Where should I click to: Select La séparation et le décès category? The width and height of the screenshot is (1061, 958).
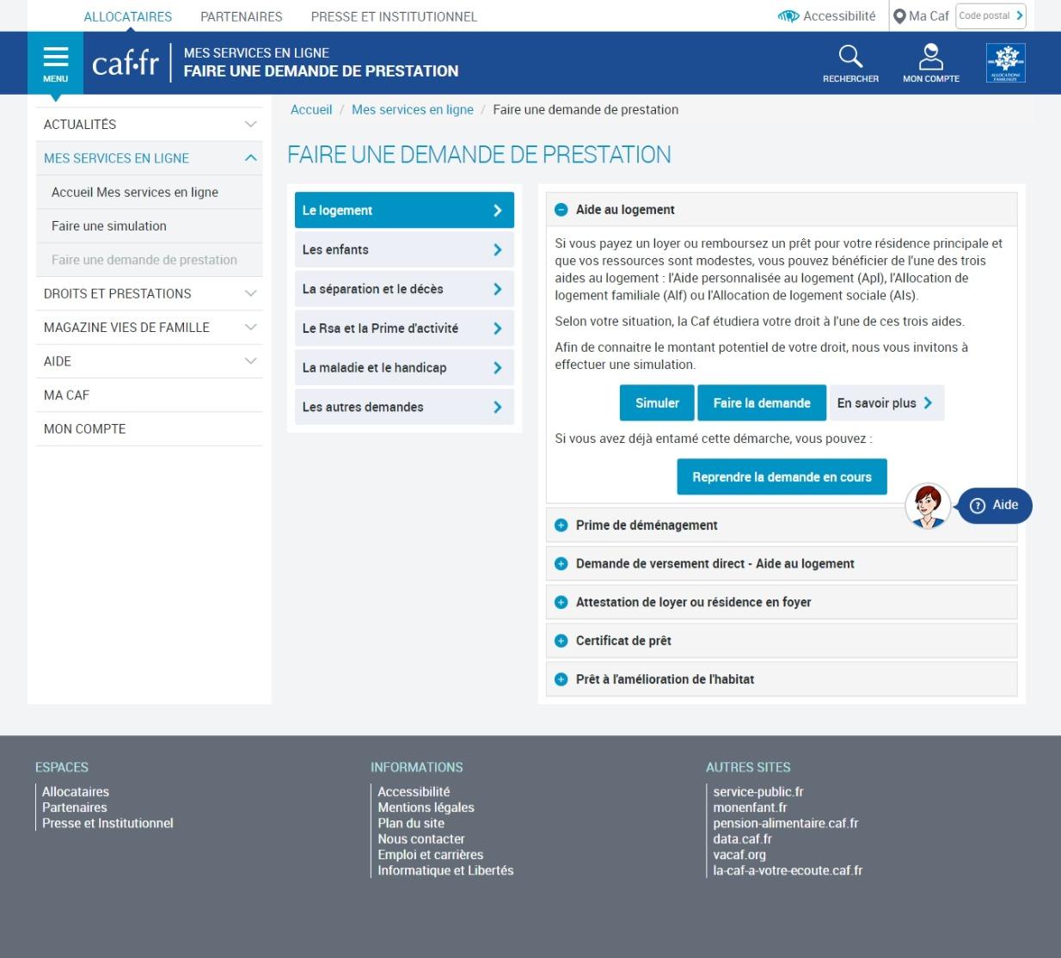[x=404, y=289]
